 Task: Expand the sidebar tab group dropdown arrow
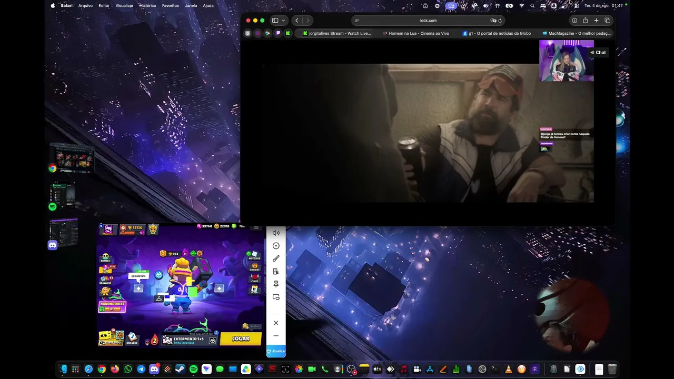coord(283,21)
